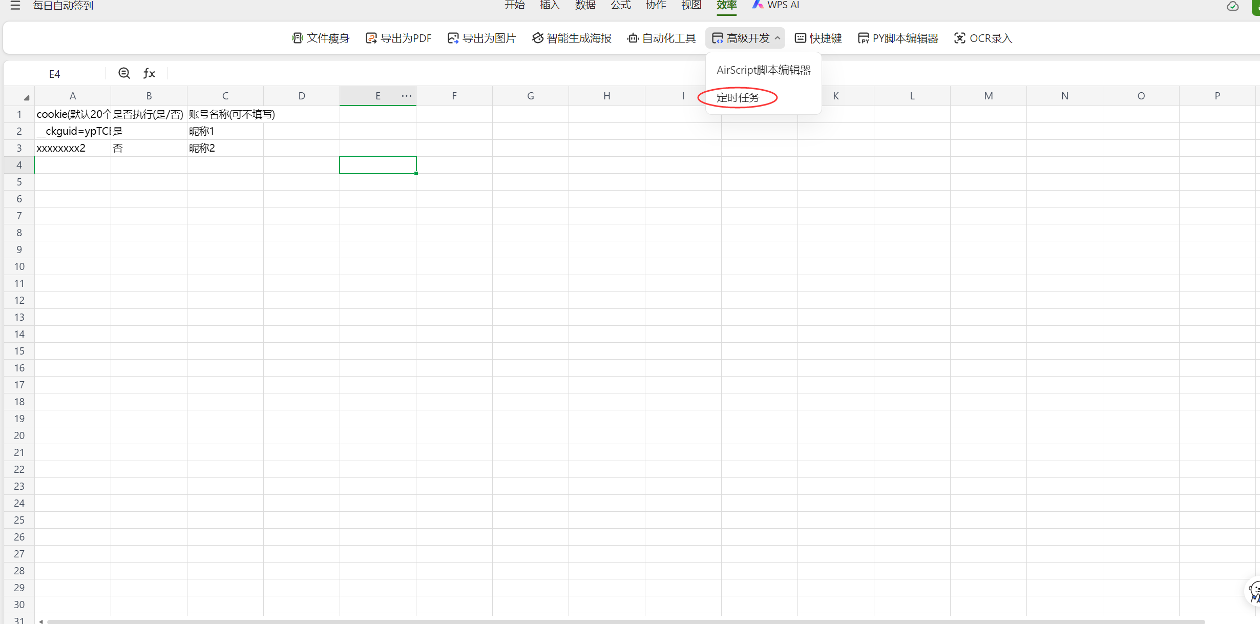The image size is (1260, 624).
Task: Open the hamburger main menu
Action: click(x=15, y=6)
